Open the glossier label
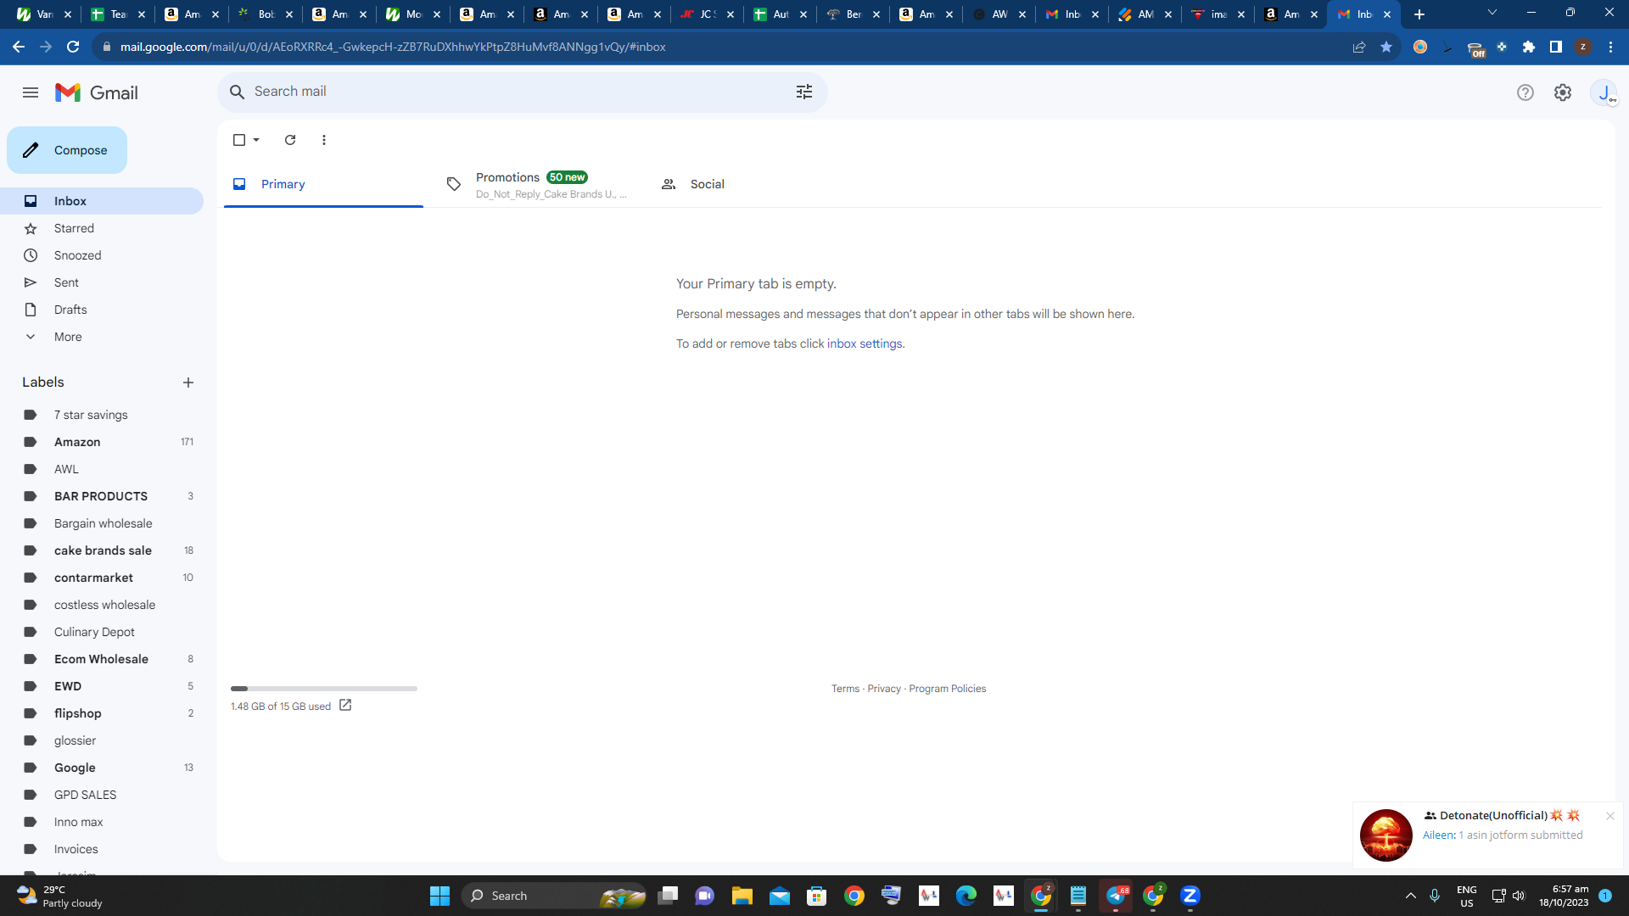This screenshot has height=916, width=1629. [102, 740]
